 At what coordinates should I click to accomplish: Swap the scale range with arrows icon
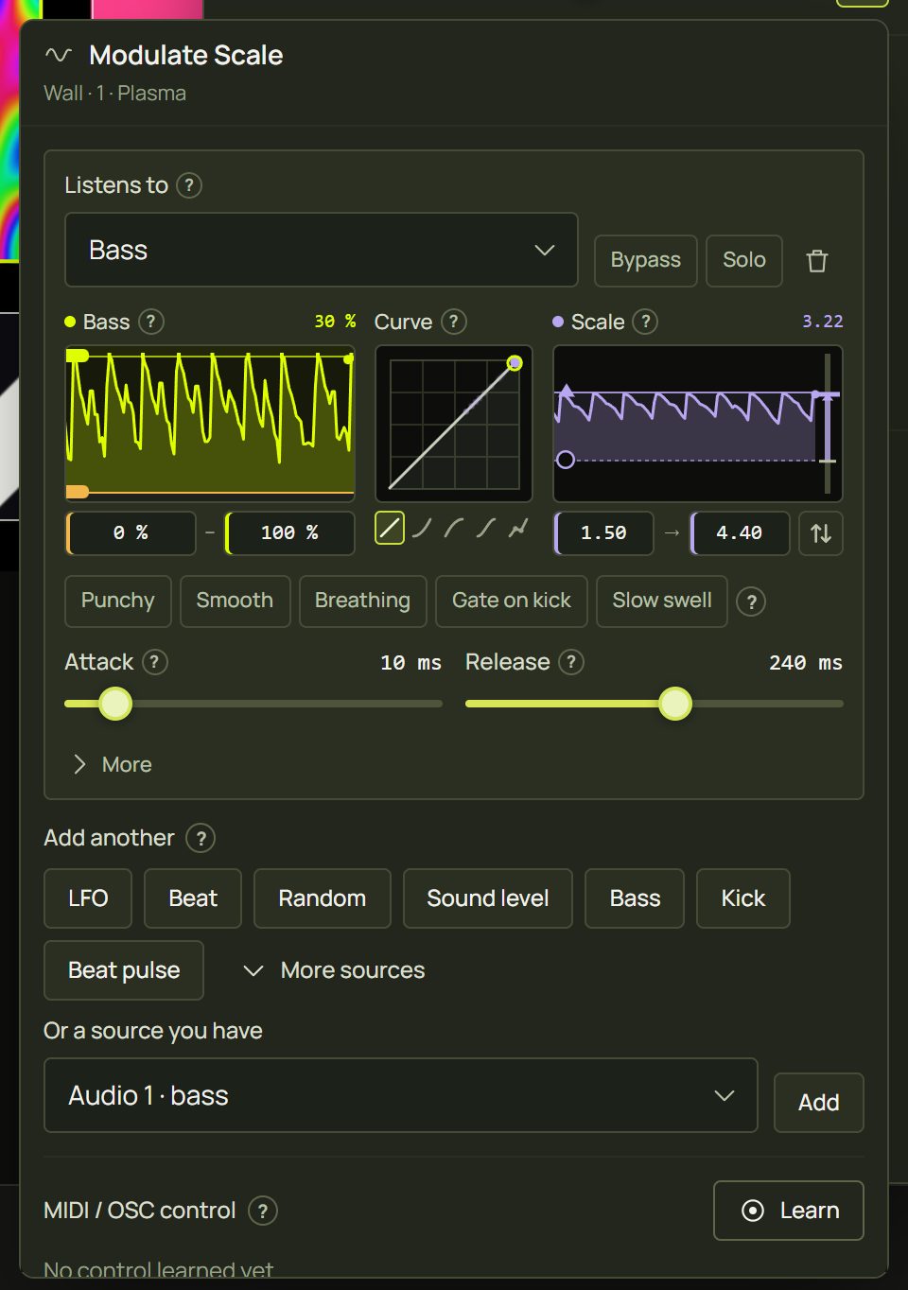point(821,533)
